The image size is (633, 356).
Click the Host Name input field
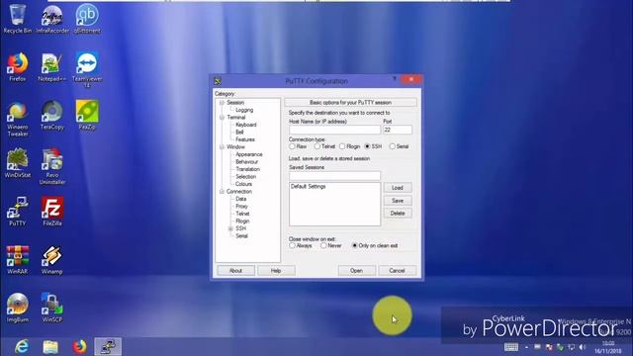(334, 130)
